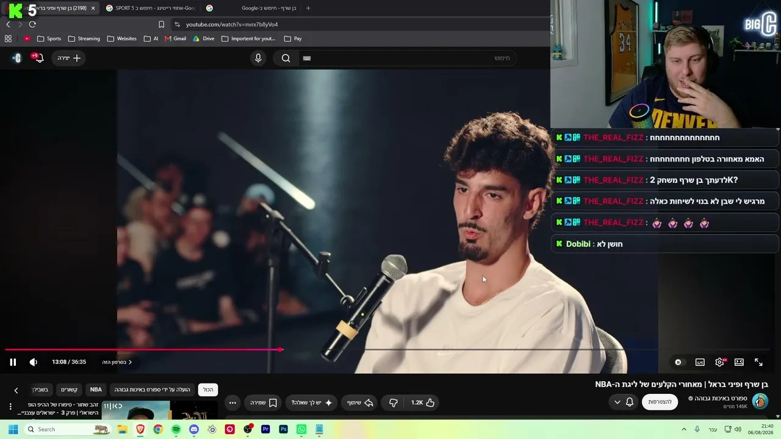This screenshot has width=781, height=439.
Task: Select the 'הועלה על ידי ספורט באיכות גבוהה' chip
Action: 153,390
